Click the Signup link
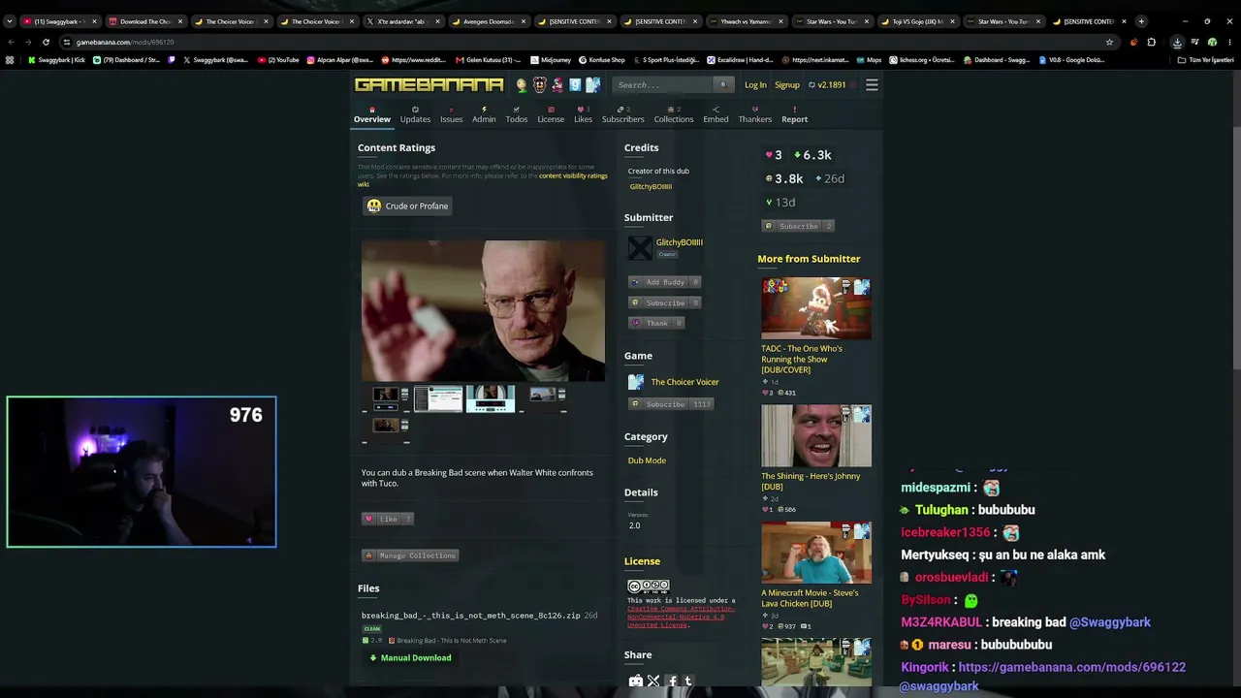The image size is (1241, 698). (x=787, y=85)
